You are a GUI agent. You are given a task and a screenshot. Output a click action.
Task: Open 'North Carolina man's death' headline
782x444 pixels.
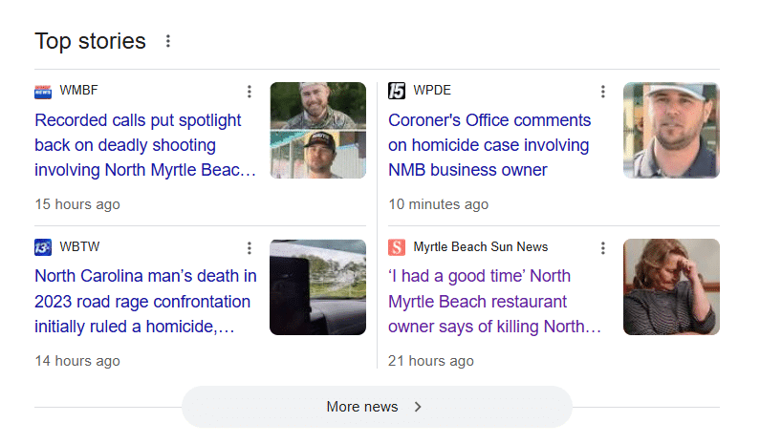145,301
